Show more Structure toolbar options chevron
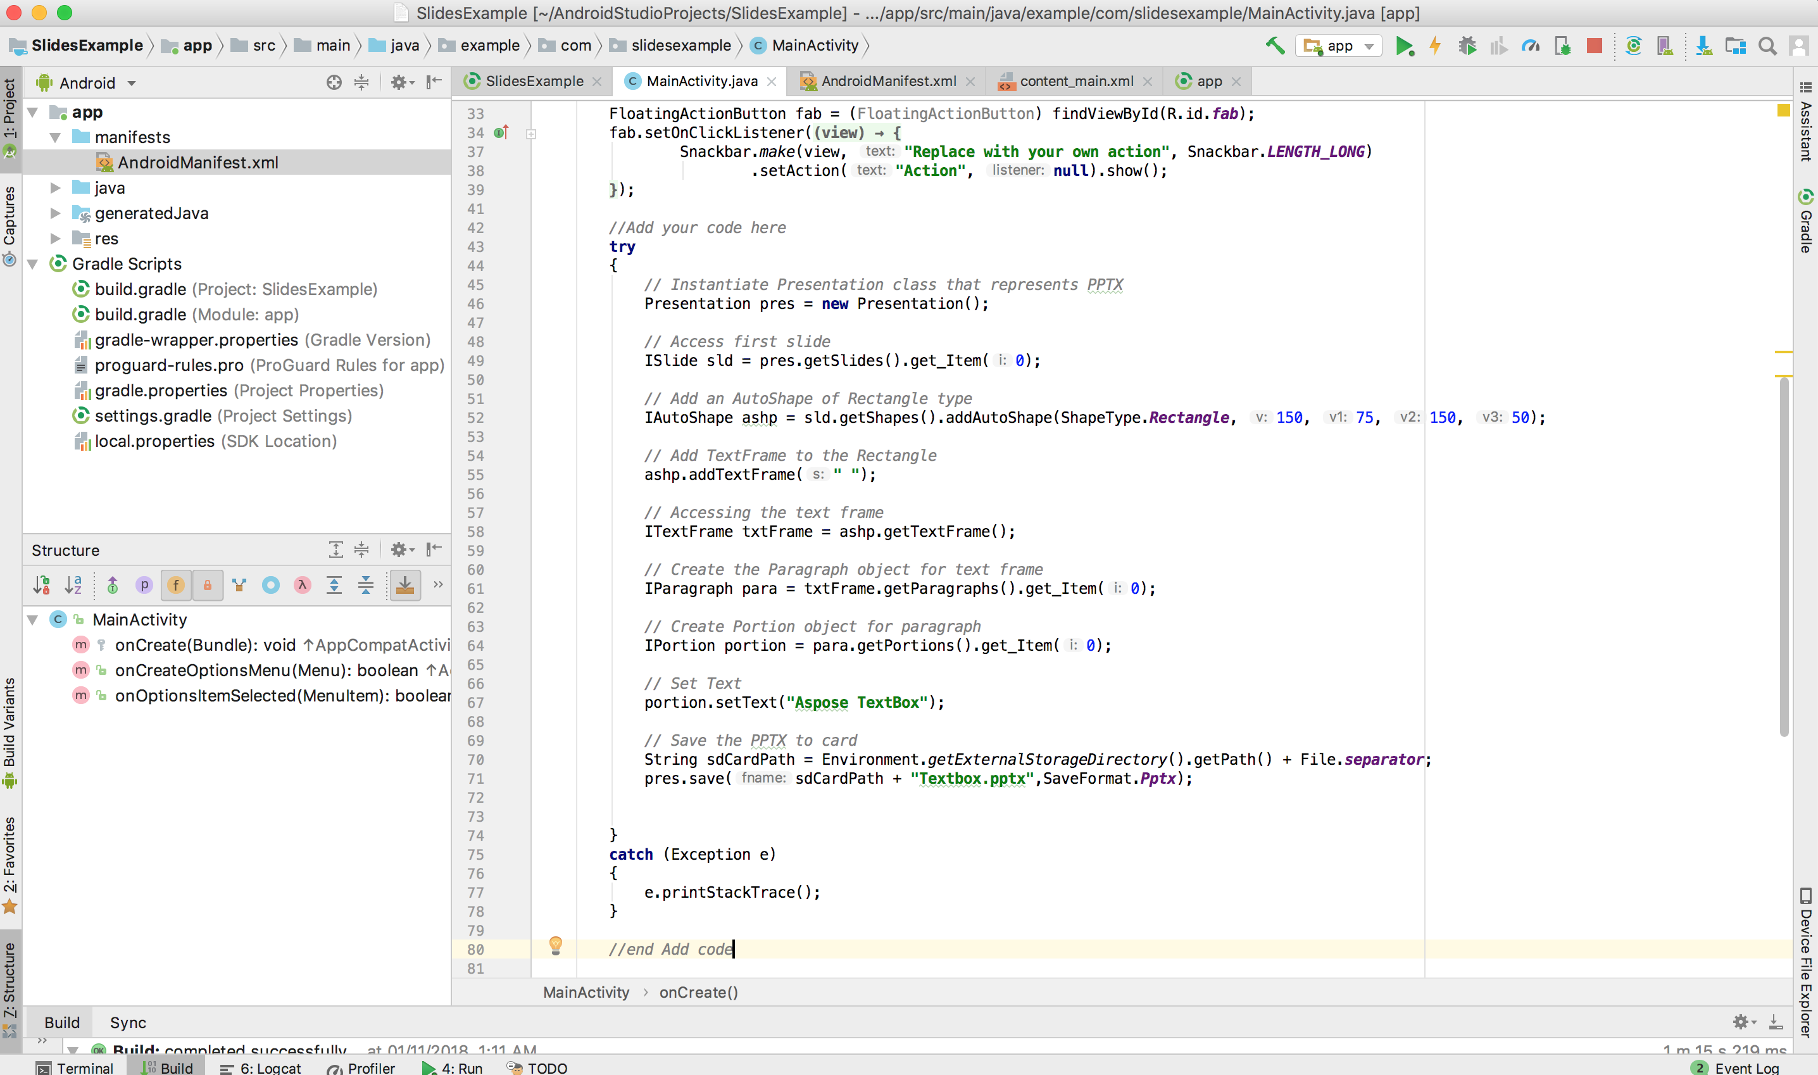Image resolution: width=1818 pixels, height=1075 pixels. tap(438, 584)
